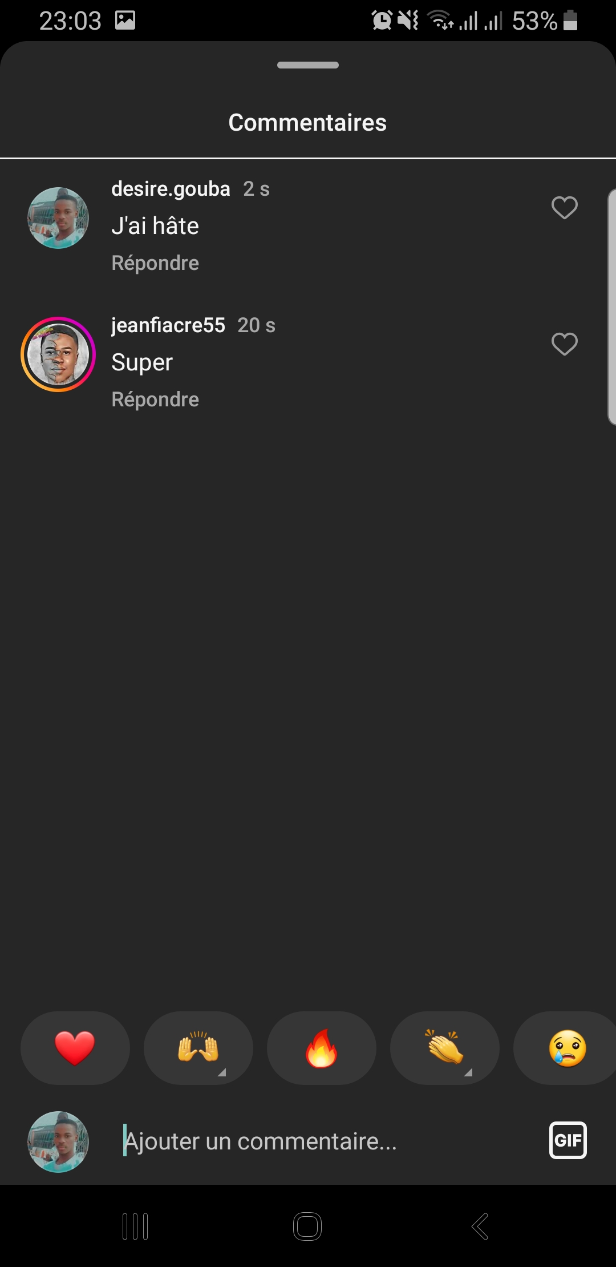Focus the "Ajouter un commentaire" field

click(x=319, y=1141)
